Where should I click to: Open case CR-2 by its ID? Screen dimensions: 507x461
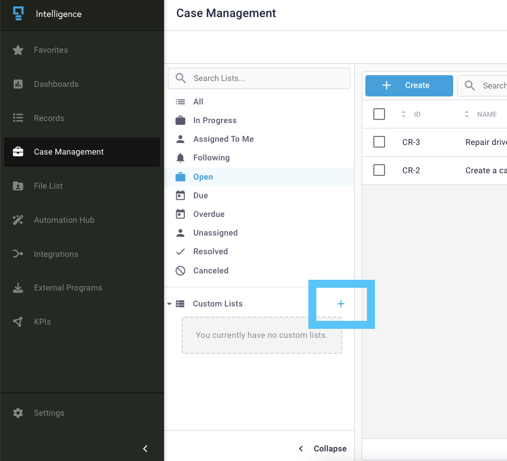[x=411, y=170]
